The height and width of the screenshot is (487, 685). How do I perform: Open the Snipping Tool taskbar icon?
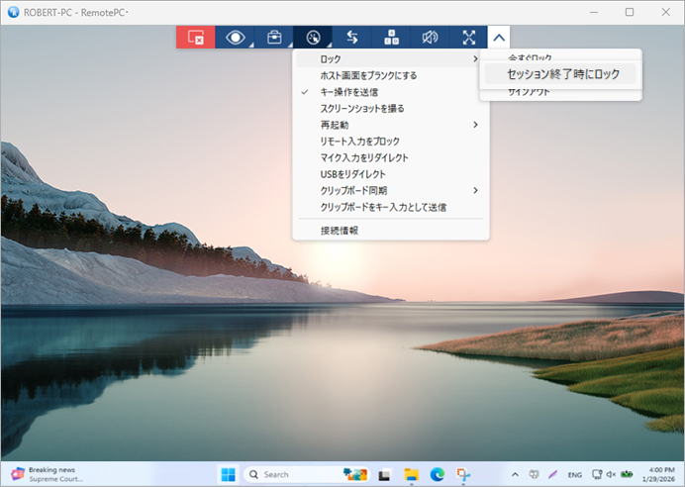(463, 474)
